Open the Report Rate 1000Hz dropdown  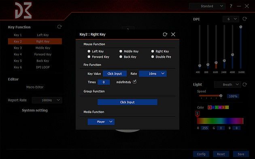[x=47, y=100]
